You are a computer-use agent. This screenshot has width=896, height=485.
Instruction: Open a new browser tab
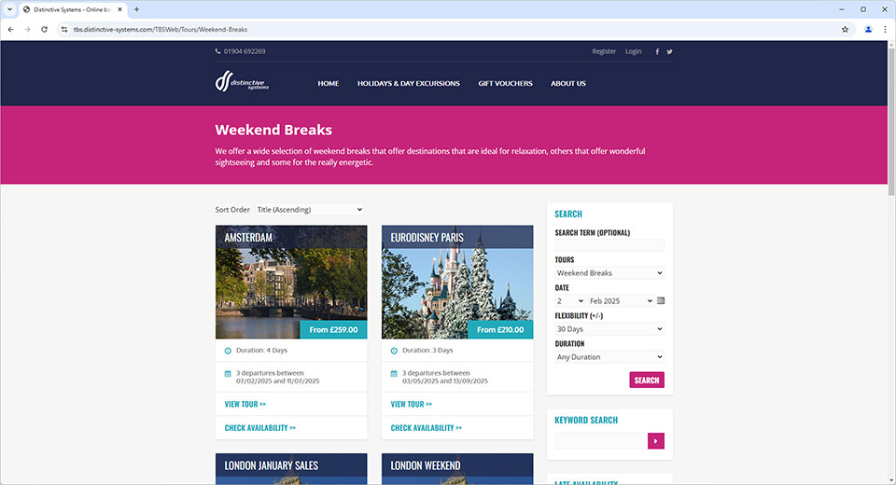[136, 9]
